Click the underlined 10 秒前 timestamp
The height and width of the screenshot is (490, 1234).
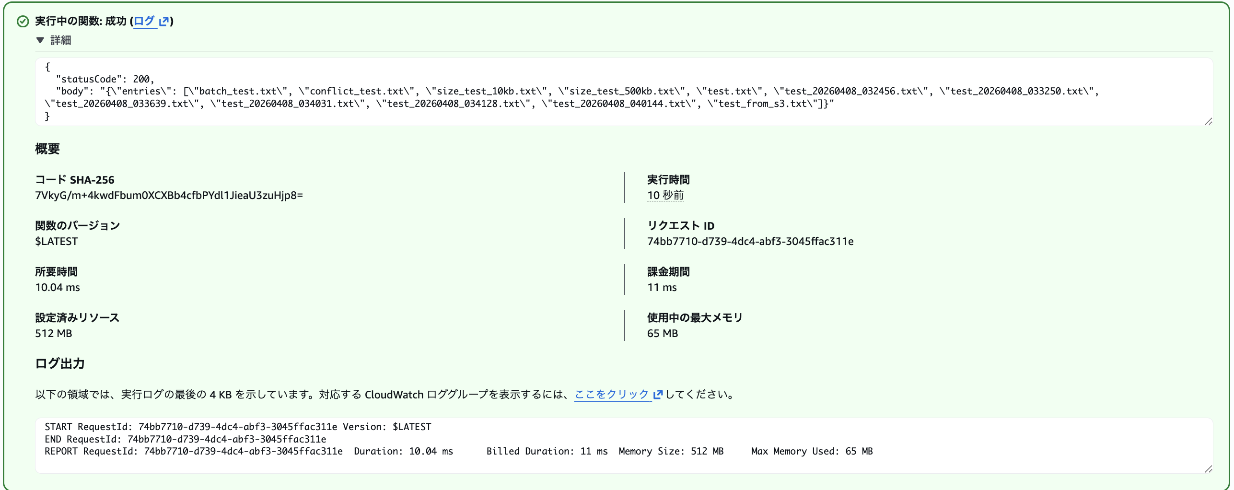coord(665,195)
